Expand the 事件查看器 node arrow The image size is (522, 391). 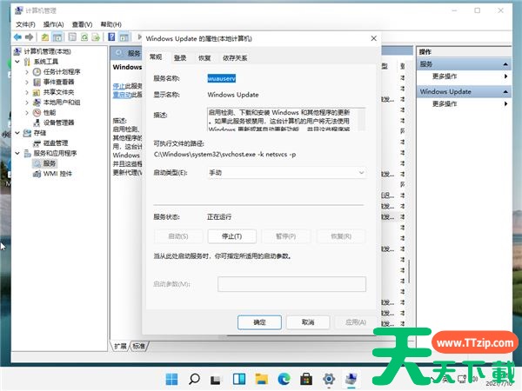pos(27,82)
